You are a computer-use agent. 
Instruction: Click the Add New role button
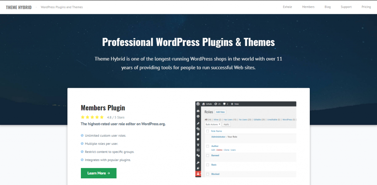pos(220,112)
